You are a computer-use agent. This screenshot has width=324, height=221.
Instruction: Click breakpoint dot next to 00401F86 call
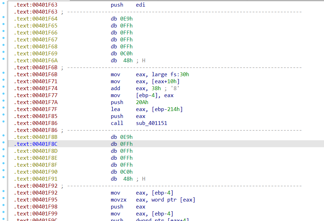coord(3,121)
